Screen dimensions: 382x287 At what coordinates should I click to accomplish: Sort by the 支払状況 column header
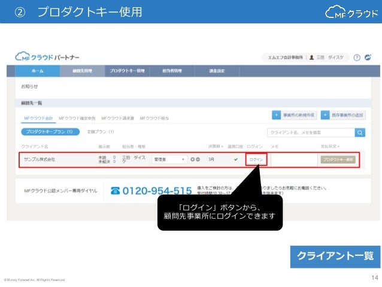pos(330,146)
